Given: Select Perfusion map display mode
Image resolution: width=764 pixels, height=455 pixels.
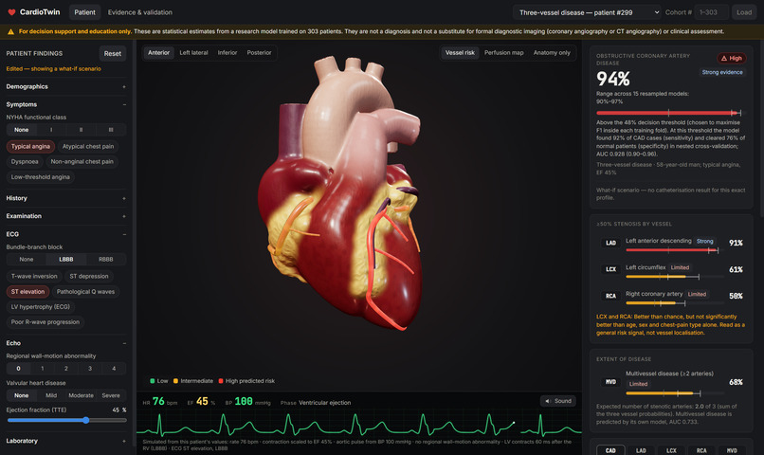Looking at the screenshot, I should point(504,53).
